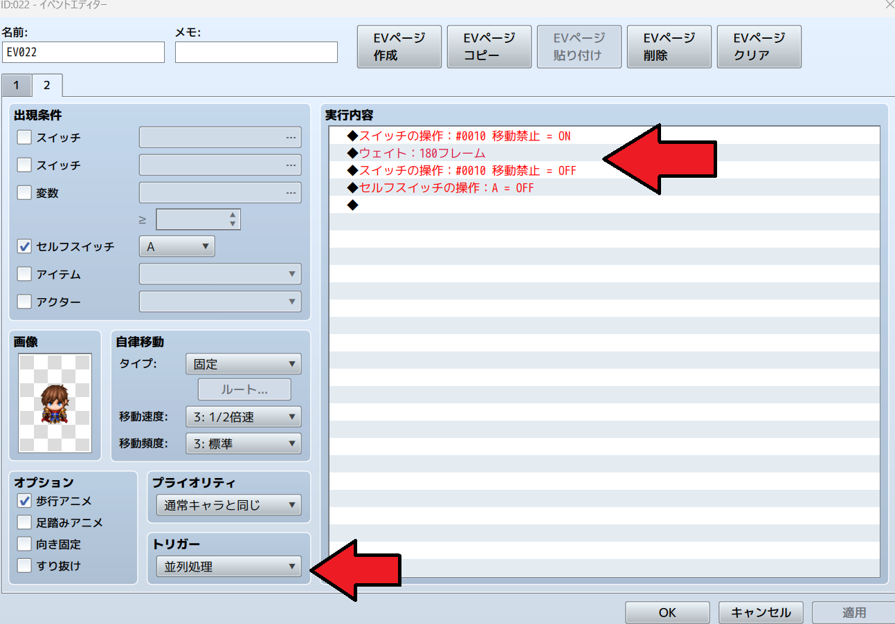
Task: Click the variable value stepper arrows
Action: tap(233, 219)
